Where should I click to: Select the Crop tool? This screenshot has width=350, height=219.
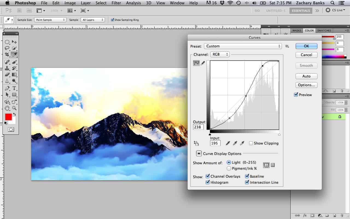point(7,54)
